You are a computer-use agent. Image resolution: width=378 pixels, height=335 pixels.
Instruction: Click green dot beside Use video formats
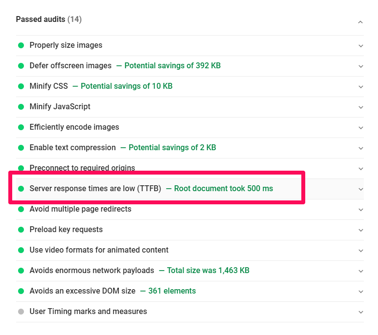(x=21, y=250)
